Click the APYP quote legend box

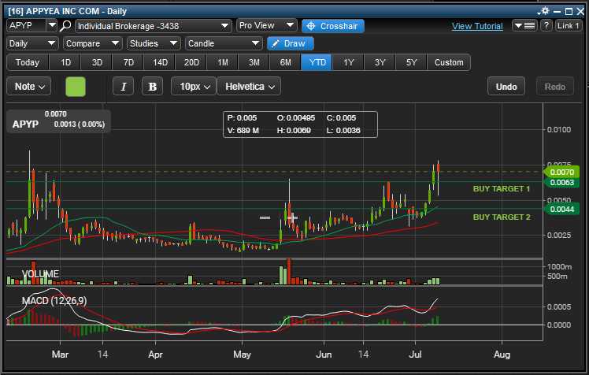coord(58,121)
